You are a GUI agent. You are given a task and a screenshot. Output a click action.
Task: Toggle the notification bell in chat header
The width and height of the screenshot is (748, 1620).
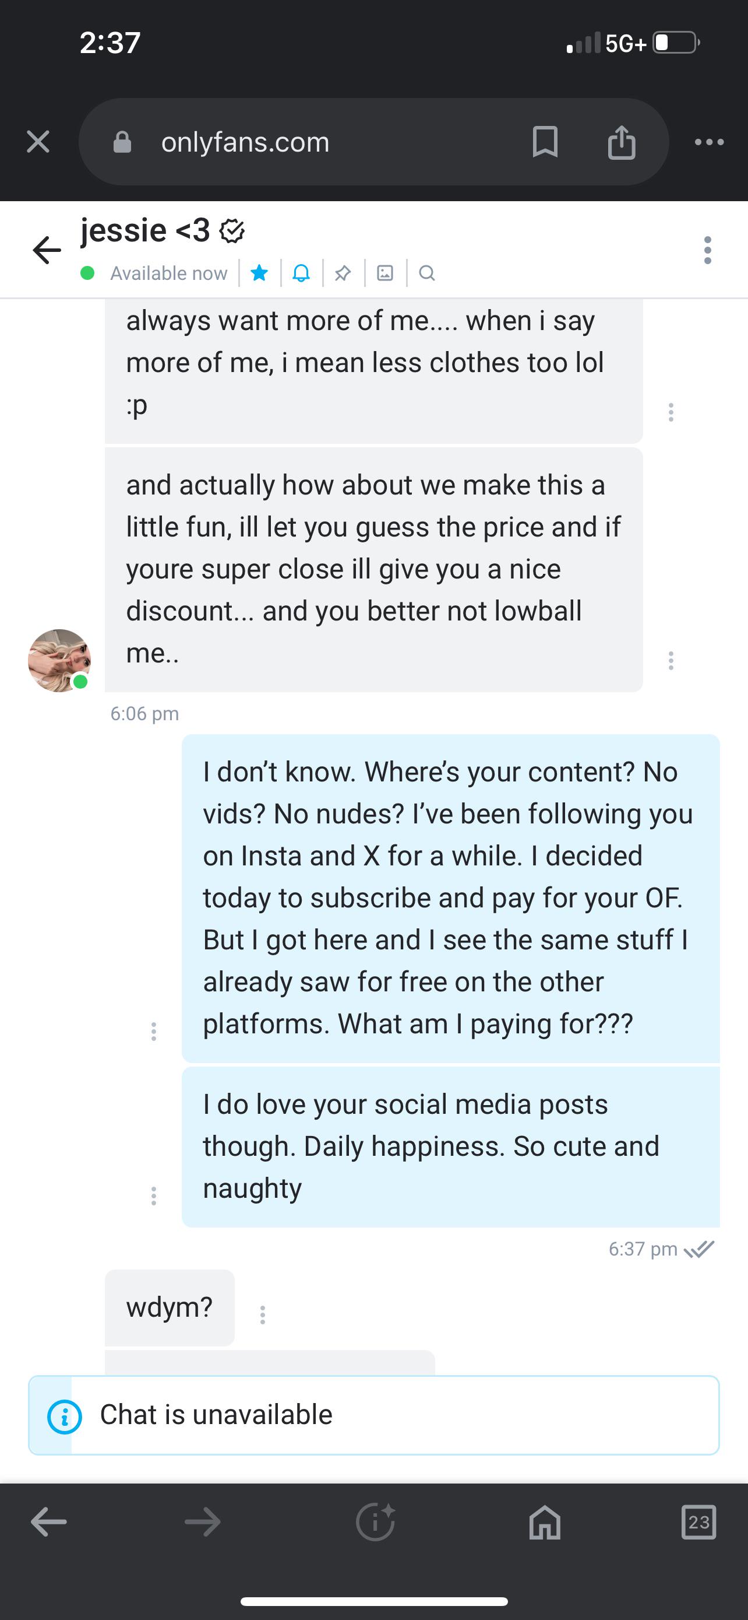pos(301,273)
